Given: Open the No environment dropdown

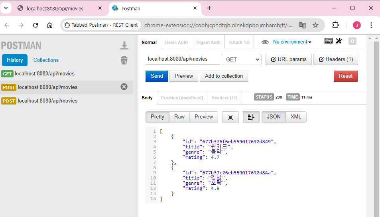Looking at the screenshot, I should [x=292, y=42].
